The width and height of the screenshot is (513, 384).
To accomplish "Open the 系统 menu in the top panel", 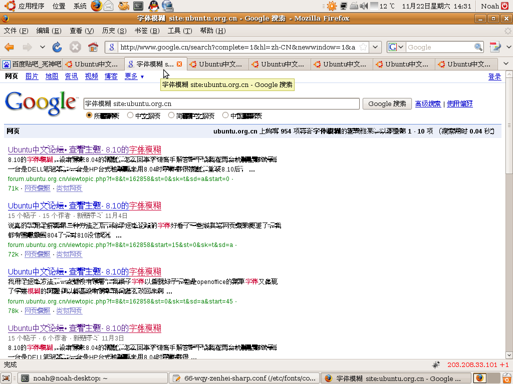I will tap(80, 6).
